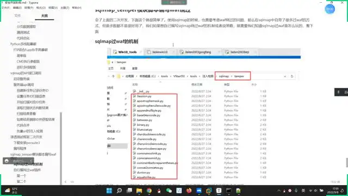Select the 第二个 outline entry
Viewport: 348px width, 196px height.
(22, 181)
